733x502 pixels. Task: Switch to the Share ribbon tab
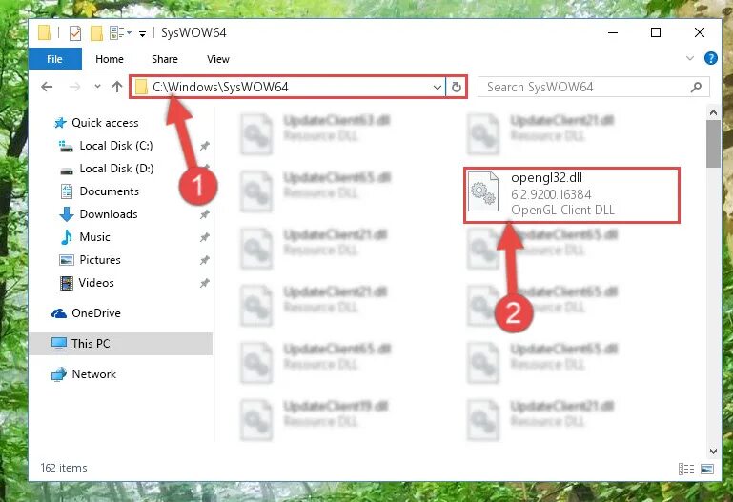(x=165, y=59)
